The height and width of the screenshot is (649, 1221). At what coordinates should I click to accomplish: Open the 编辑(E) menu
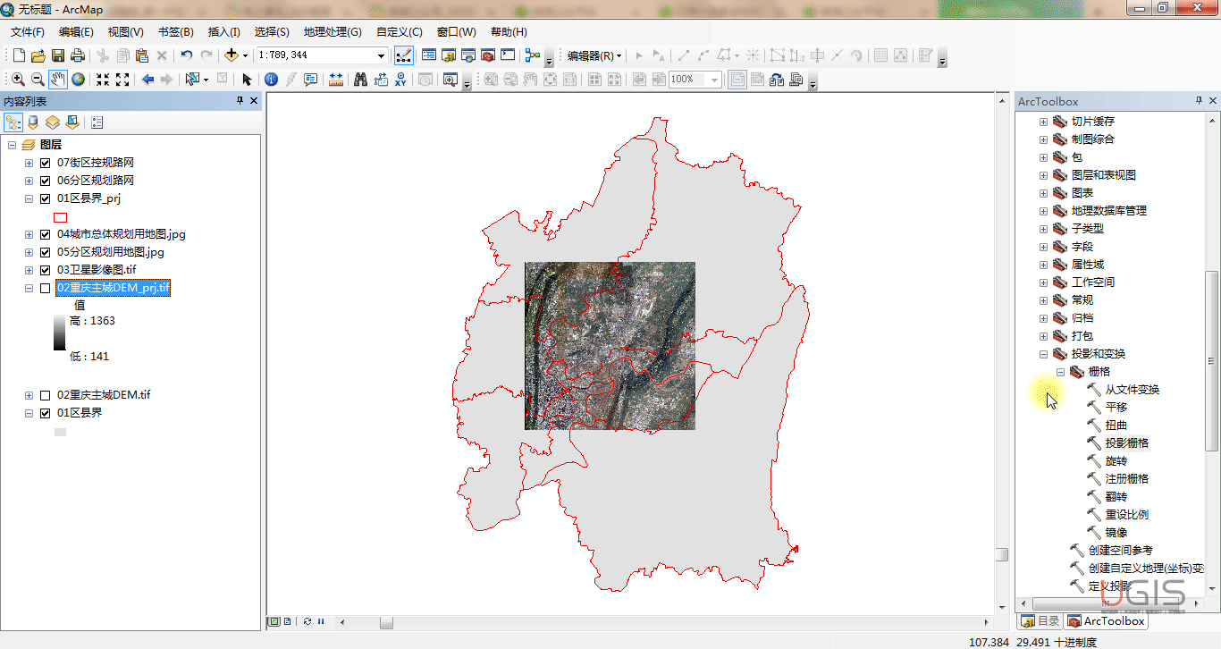point(76,32)
